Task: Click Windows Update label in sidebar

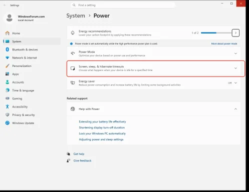Action: 23,123
